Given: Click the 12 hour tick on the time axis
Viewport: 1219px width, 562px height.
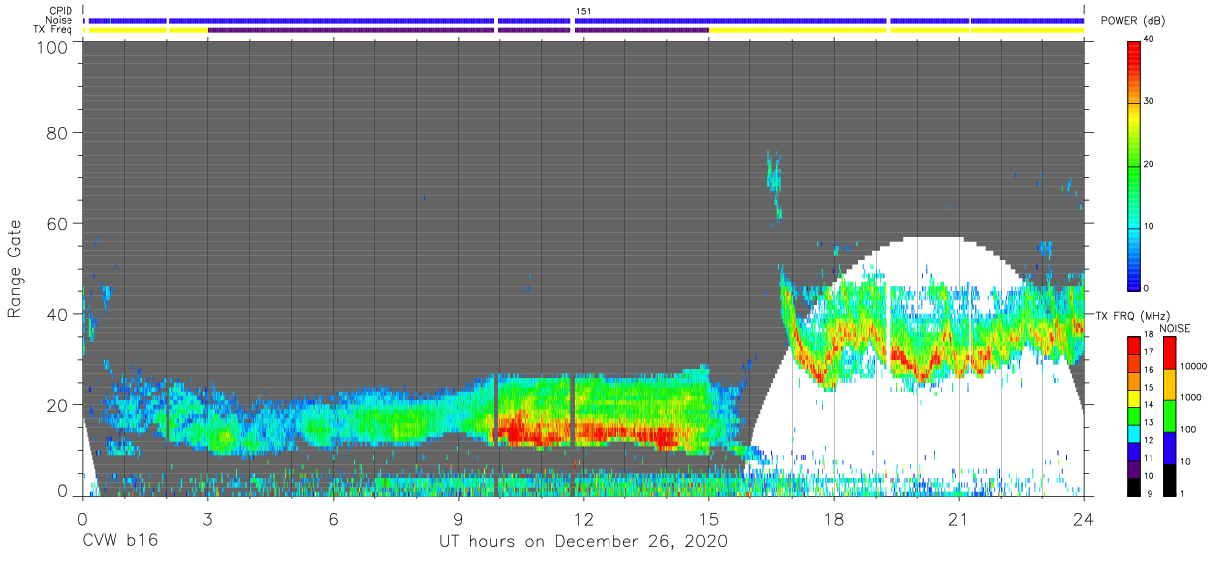Looking at the screenshot, I should (583, 519).
